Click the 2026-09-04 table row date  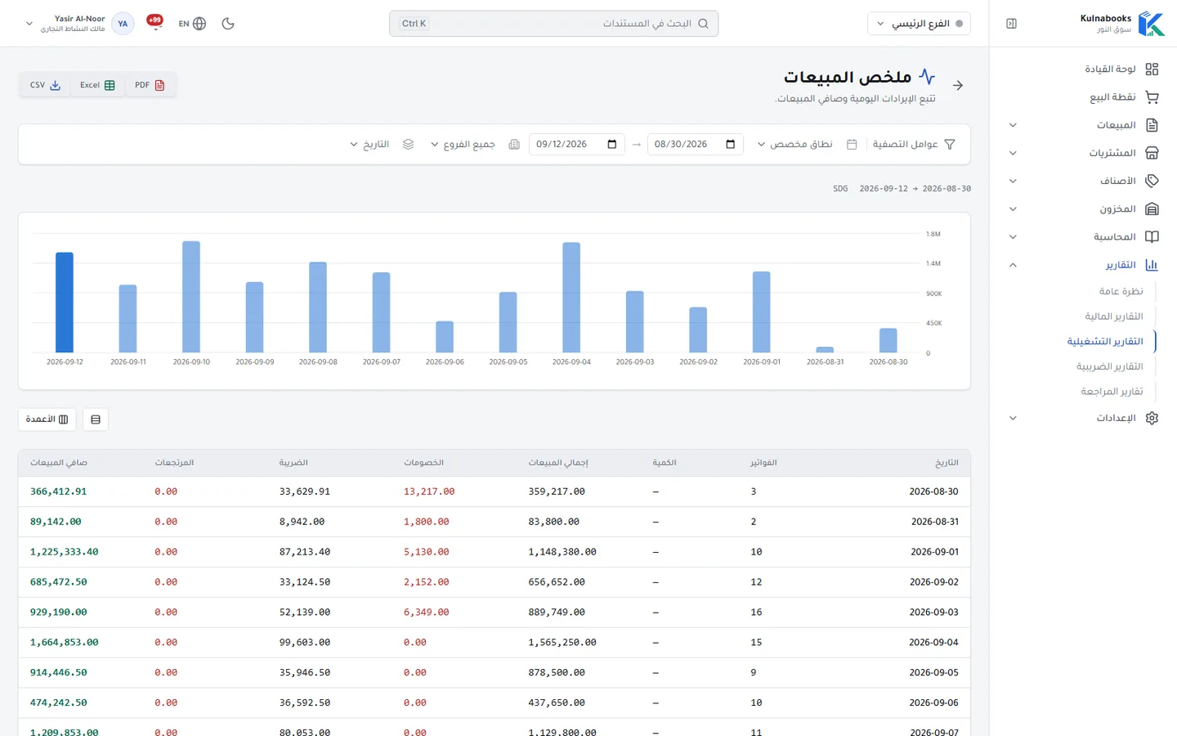click(x=933, y=643)
